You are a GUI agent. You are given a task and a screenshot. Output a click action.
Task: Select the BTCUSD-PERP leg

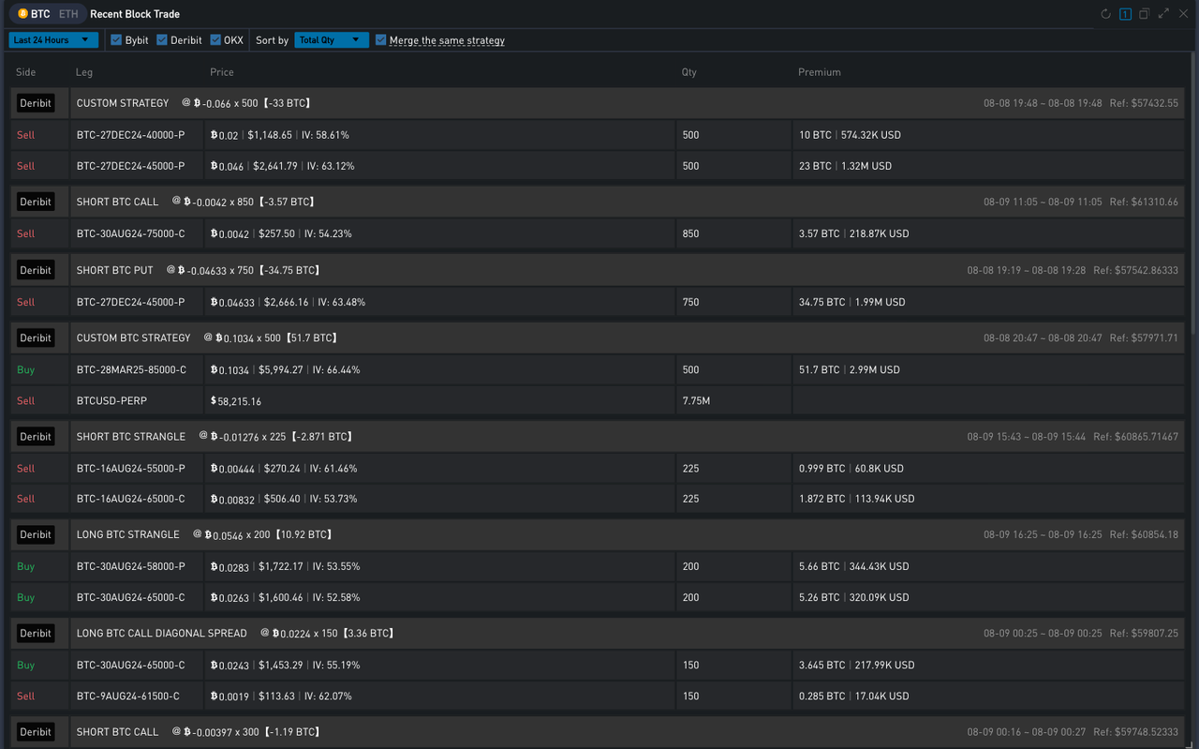click(x=111, y=400)
